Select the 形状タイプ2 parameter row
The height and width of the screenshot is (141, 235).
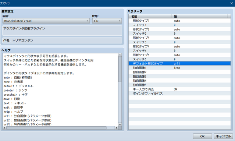click(x=179, y=29)
